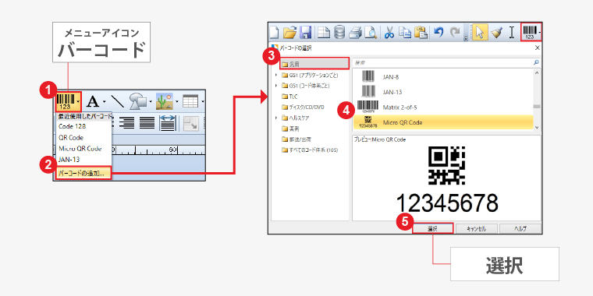Open a file with the folder icon

pyautogui.click(x=289, y=33)
